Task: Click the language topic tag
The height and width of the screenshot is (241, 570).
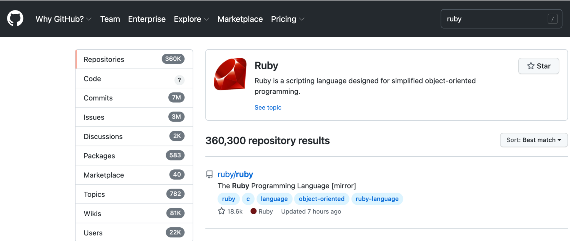Action: click(274, 199)
